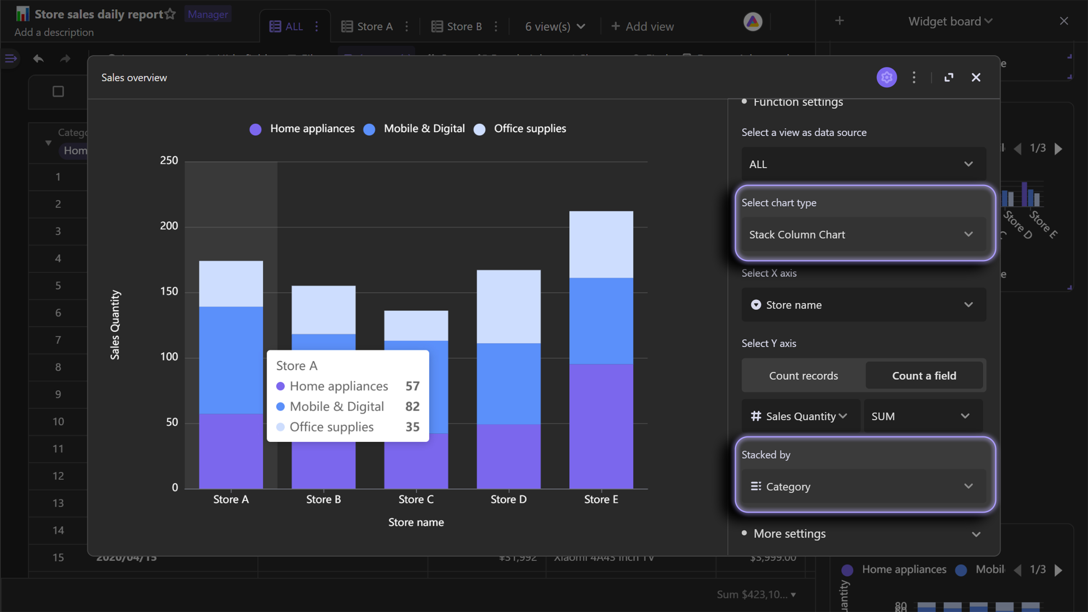Image resolution: width=1088 pixels, height=612 pixels.
Task: Click the undo arrow in the toolbar
Action: click(39, 58)
